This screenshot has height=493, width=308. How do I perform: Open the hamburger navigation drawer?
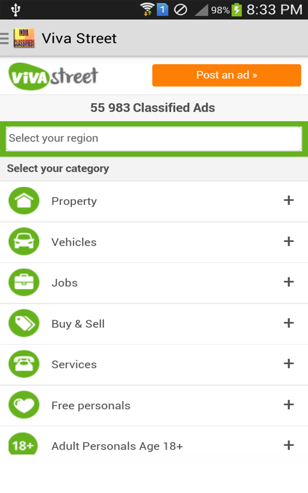pyautogui.click(x=5, y=39)
